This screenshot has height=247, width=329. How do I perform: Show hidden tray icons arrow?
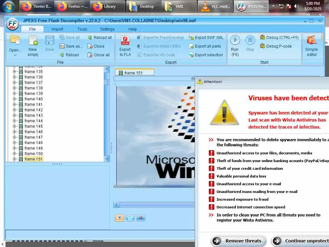point(273,6)
